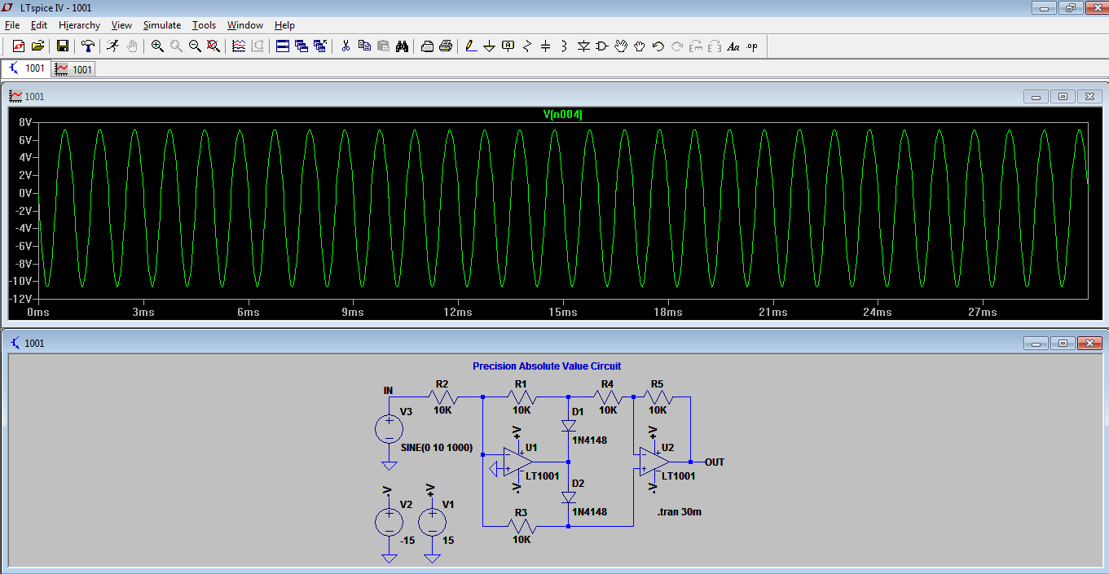Viewport: 1109px width, 574px height.
Task: Pick the Capacitor placement tool
Action: pyautogui.click(x=546, y=46)
